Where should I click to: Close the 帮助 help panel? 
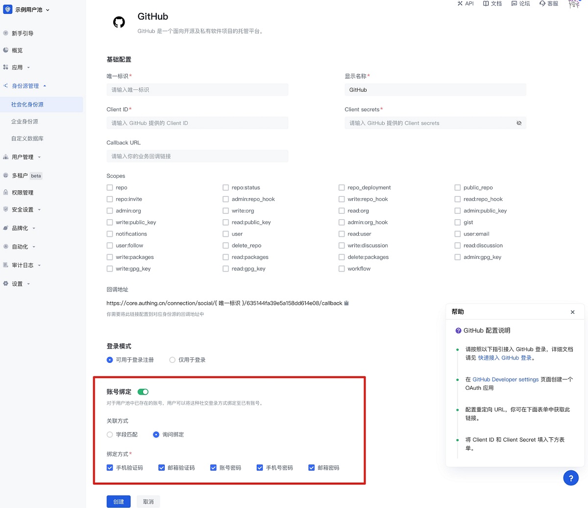click(x=572, y=312)
